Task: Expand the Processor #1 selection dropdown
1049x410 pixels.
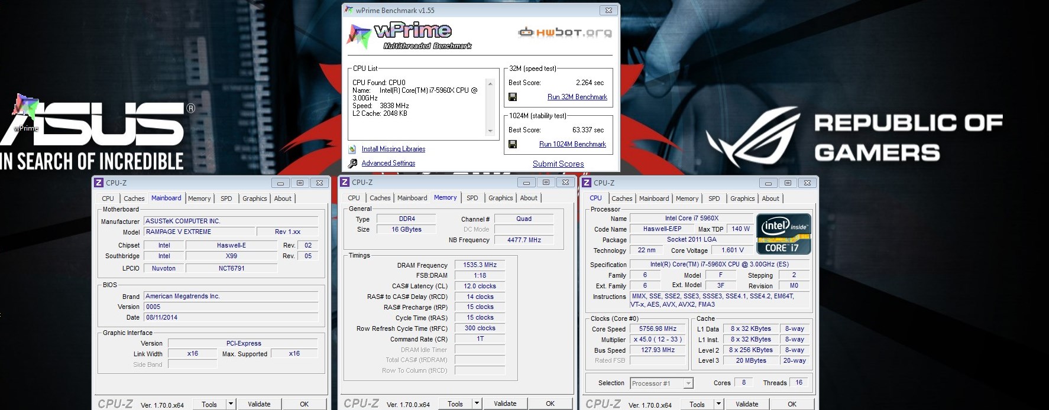Action: tap(688, 383)
